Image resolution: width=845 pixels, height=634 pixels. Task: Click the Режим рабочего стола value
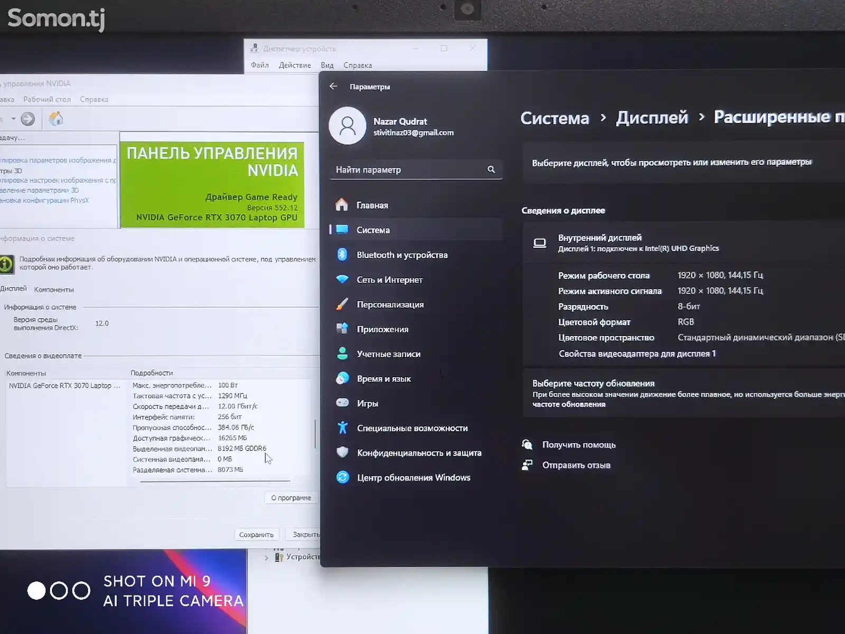point(720,275)
